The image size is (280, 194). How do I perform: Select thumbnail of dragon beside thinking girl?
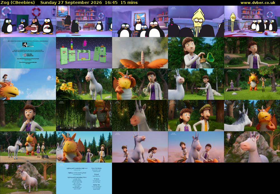(x=140, y=84)
